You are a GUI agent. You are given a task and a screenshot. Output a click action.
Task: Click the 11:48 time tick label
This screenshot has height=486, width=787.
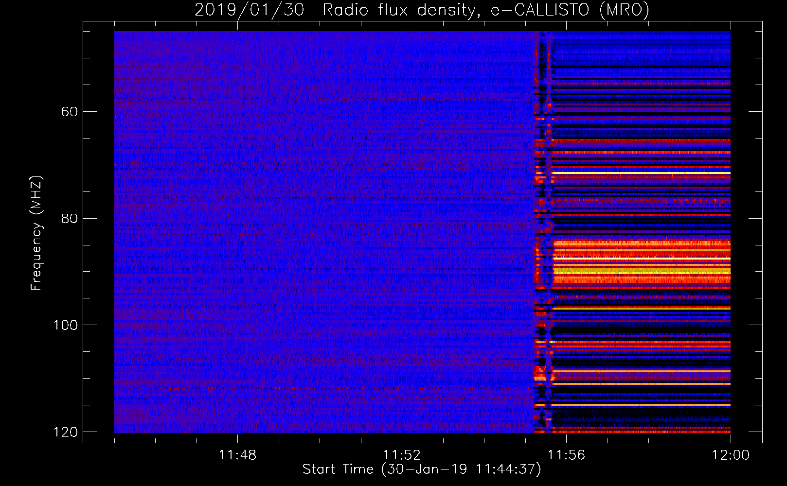point(237,455)
